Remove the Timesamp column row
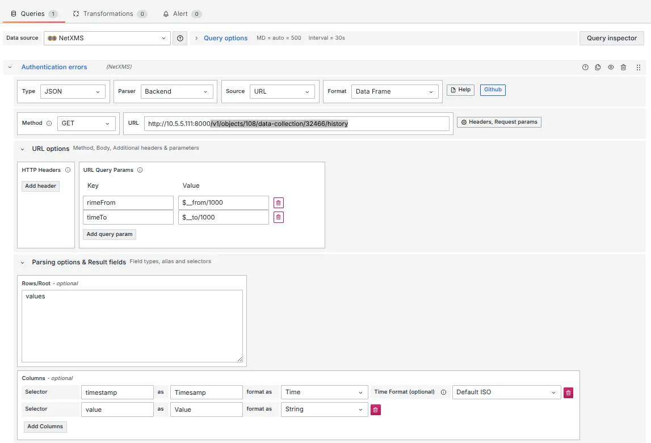The height and width of the screenshot is (443, 651). [568, 392]
